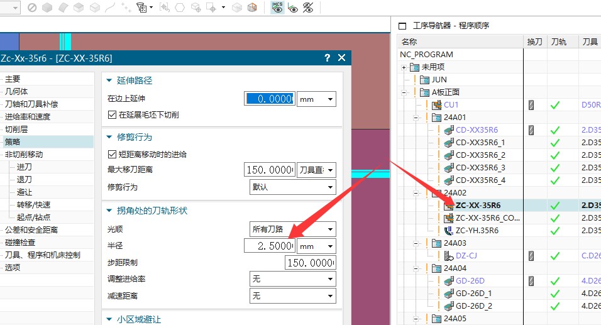Viewport: 601px width, 325px height.
Task: Toggle the MCS display eye icon
Action: coord(277,8)
